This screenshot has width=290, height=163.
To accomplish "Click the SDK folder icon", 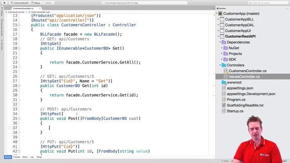I will (226, 59).
